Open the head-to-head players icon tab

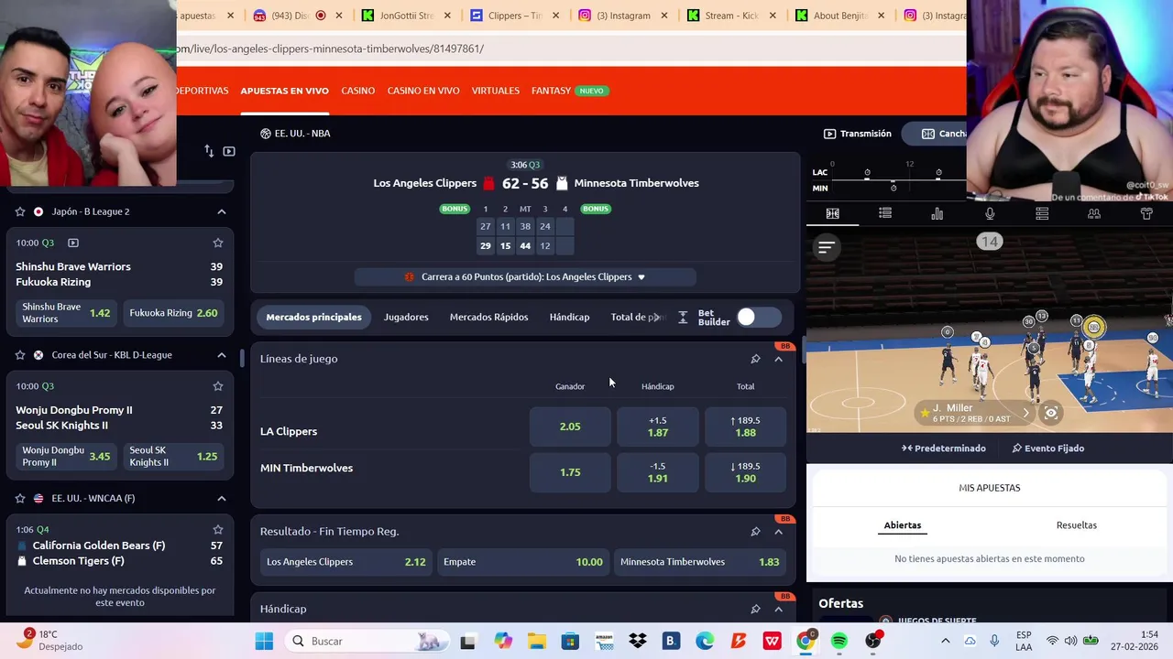pyautogui.click(x=1094, y=213)
